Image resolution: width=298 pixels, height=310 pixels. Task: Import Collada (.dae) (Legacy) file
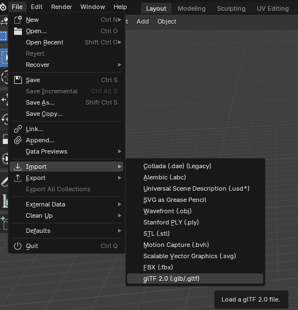(x=195, y=166)
